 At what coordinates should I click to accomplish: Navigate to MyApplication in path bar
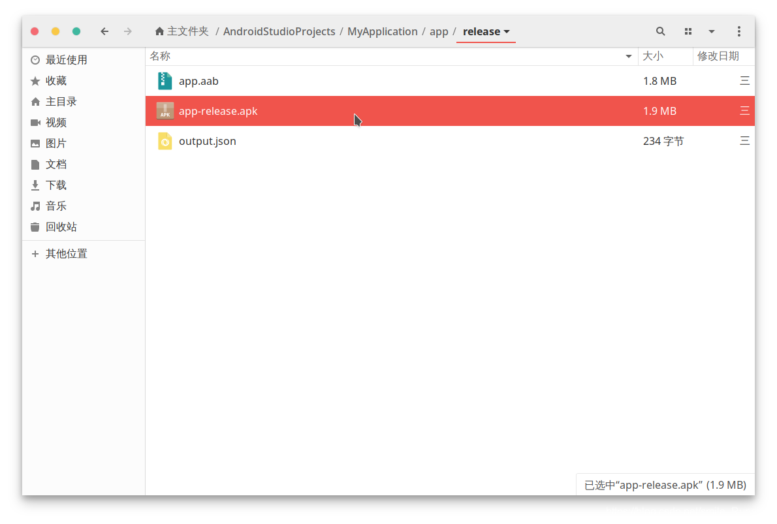point(382,31)
